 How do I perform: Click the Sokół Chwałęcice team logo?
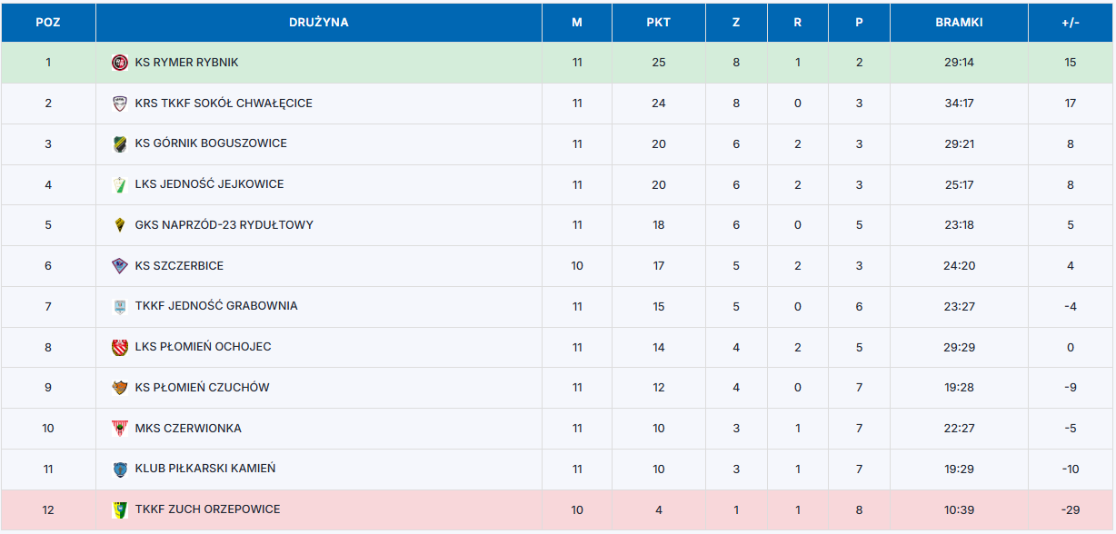click(119, 104)
